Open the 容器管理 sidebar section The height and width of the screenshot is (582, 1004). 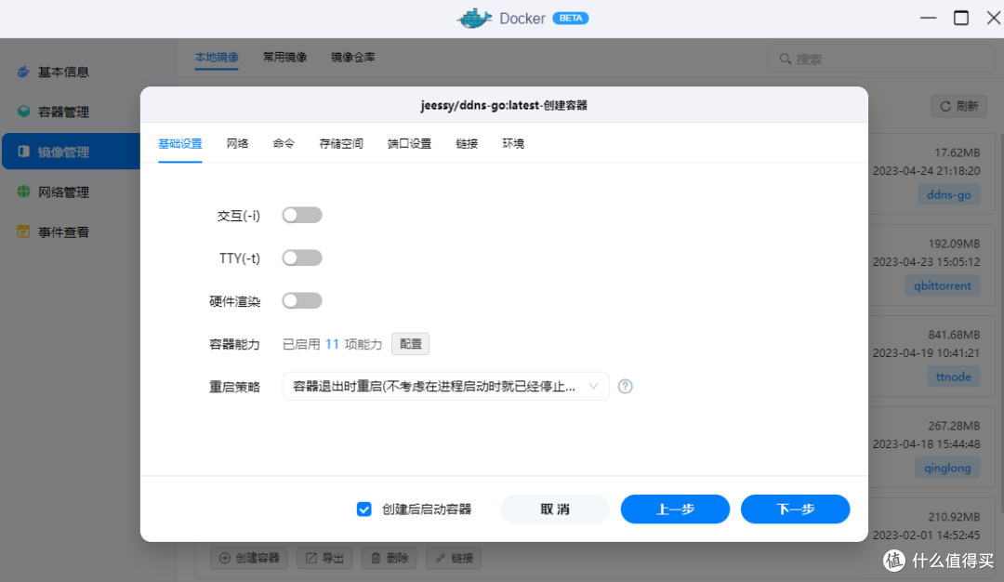click(65, 112)
